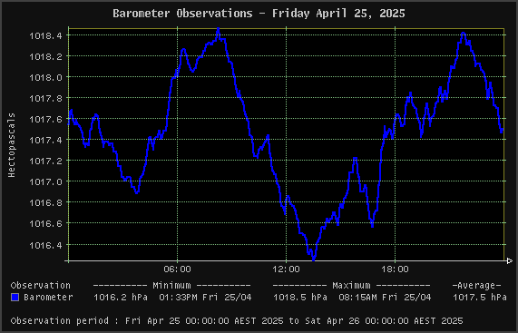Click the minimum time 01:33PM Fri 25/04
The height and width of the screenshot is (333, 518).
205,298
